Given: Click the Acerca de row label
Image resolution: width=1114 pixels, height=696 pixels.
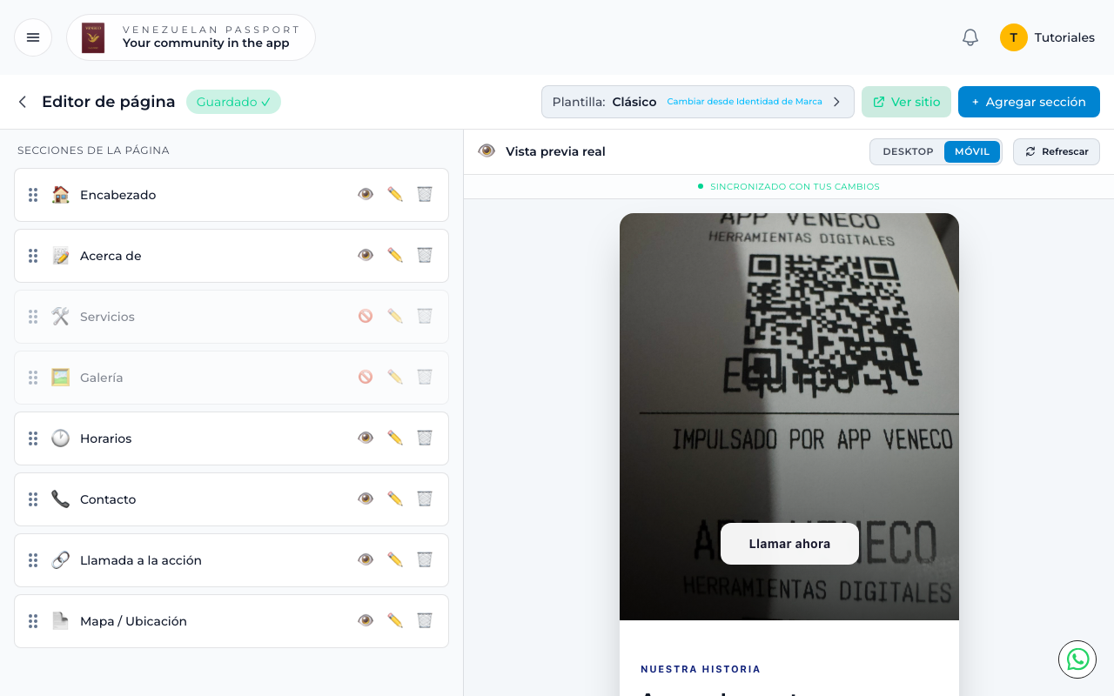Looking at the screenshot, I should 111,256.
